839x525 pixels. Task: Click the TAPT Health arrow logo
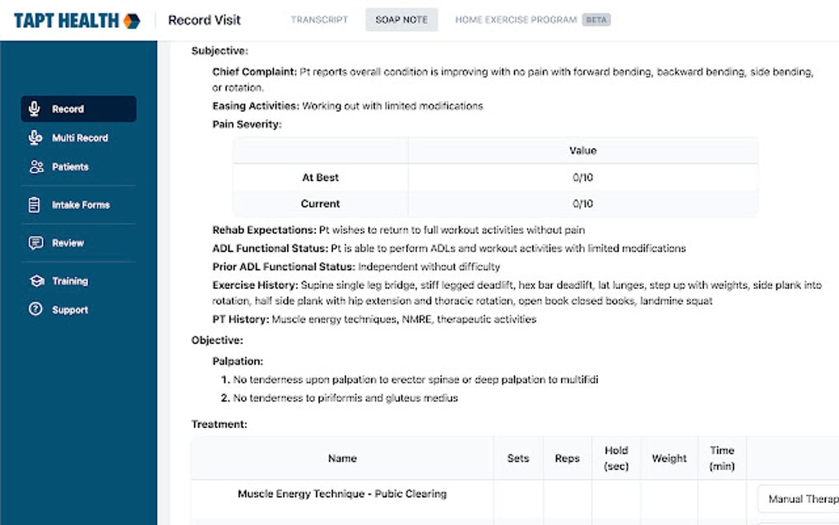[132, 20]
